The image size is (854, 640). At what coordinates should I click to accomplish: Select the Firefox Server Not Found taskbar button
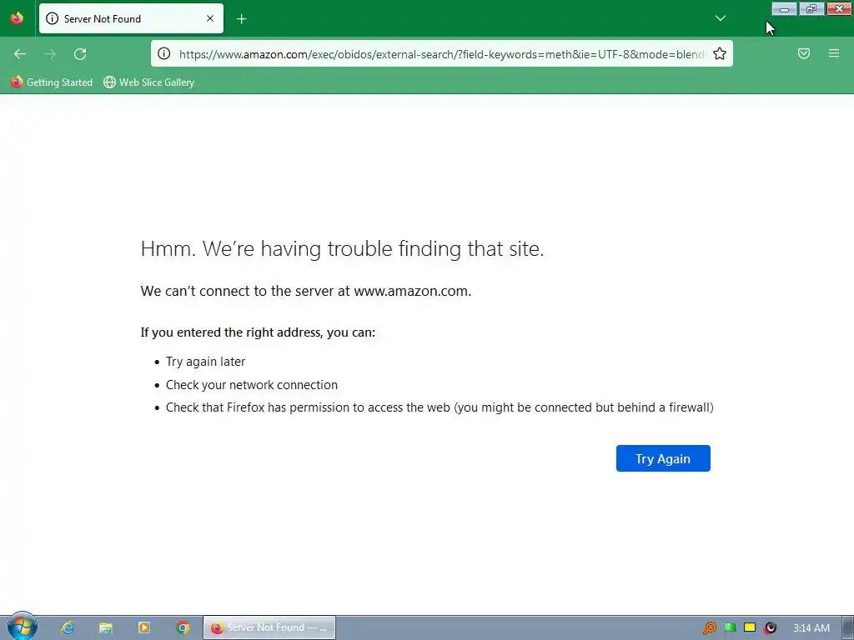click(269, 627)
